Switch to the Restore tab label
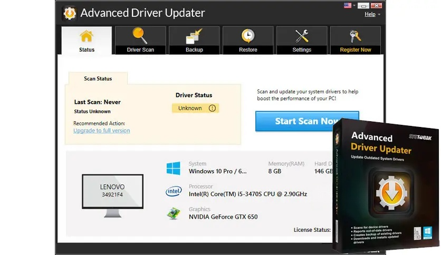Screen dimensions: 441x255 click(248, 50)
